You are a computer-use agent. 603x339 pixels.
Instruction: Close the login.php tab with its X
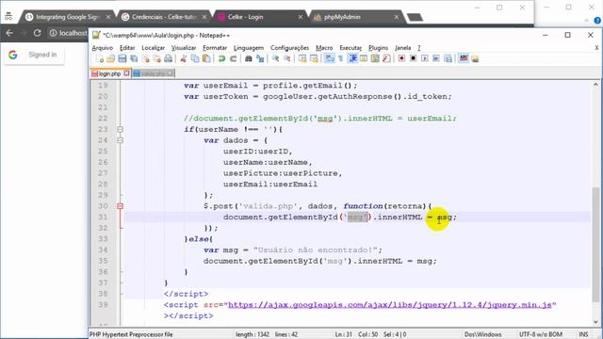click(x=126, y=73)
